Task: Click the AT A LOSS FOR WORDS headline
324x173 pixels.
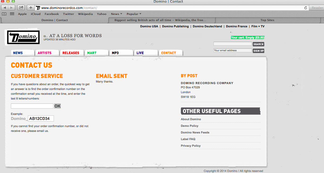Action: pyautogui.click(x=75, y=36)
